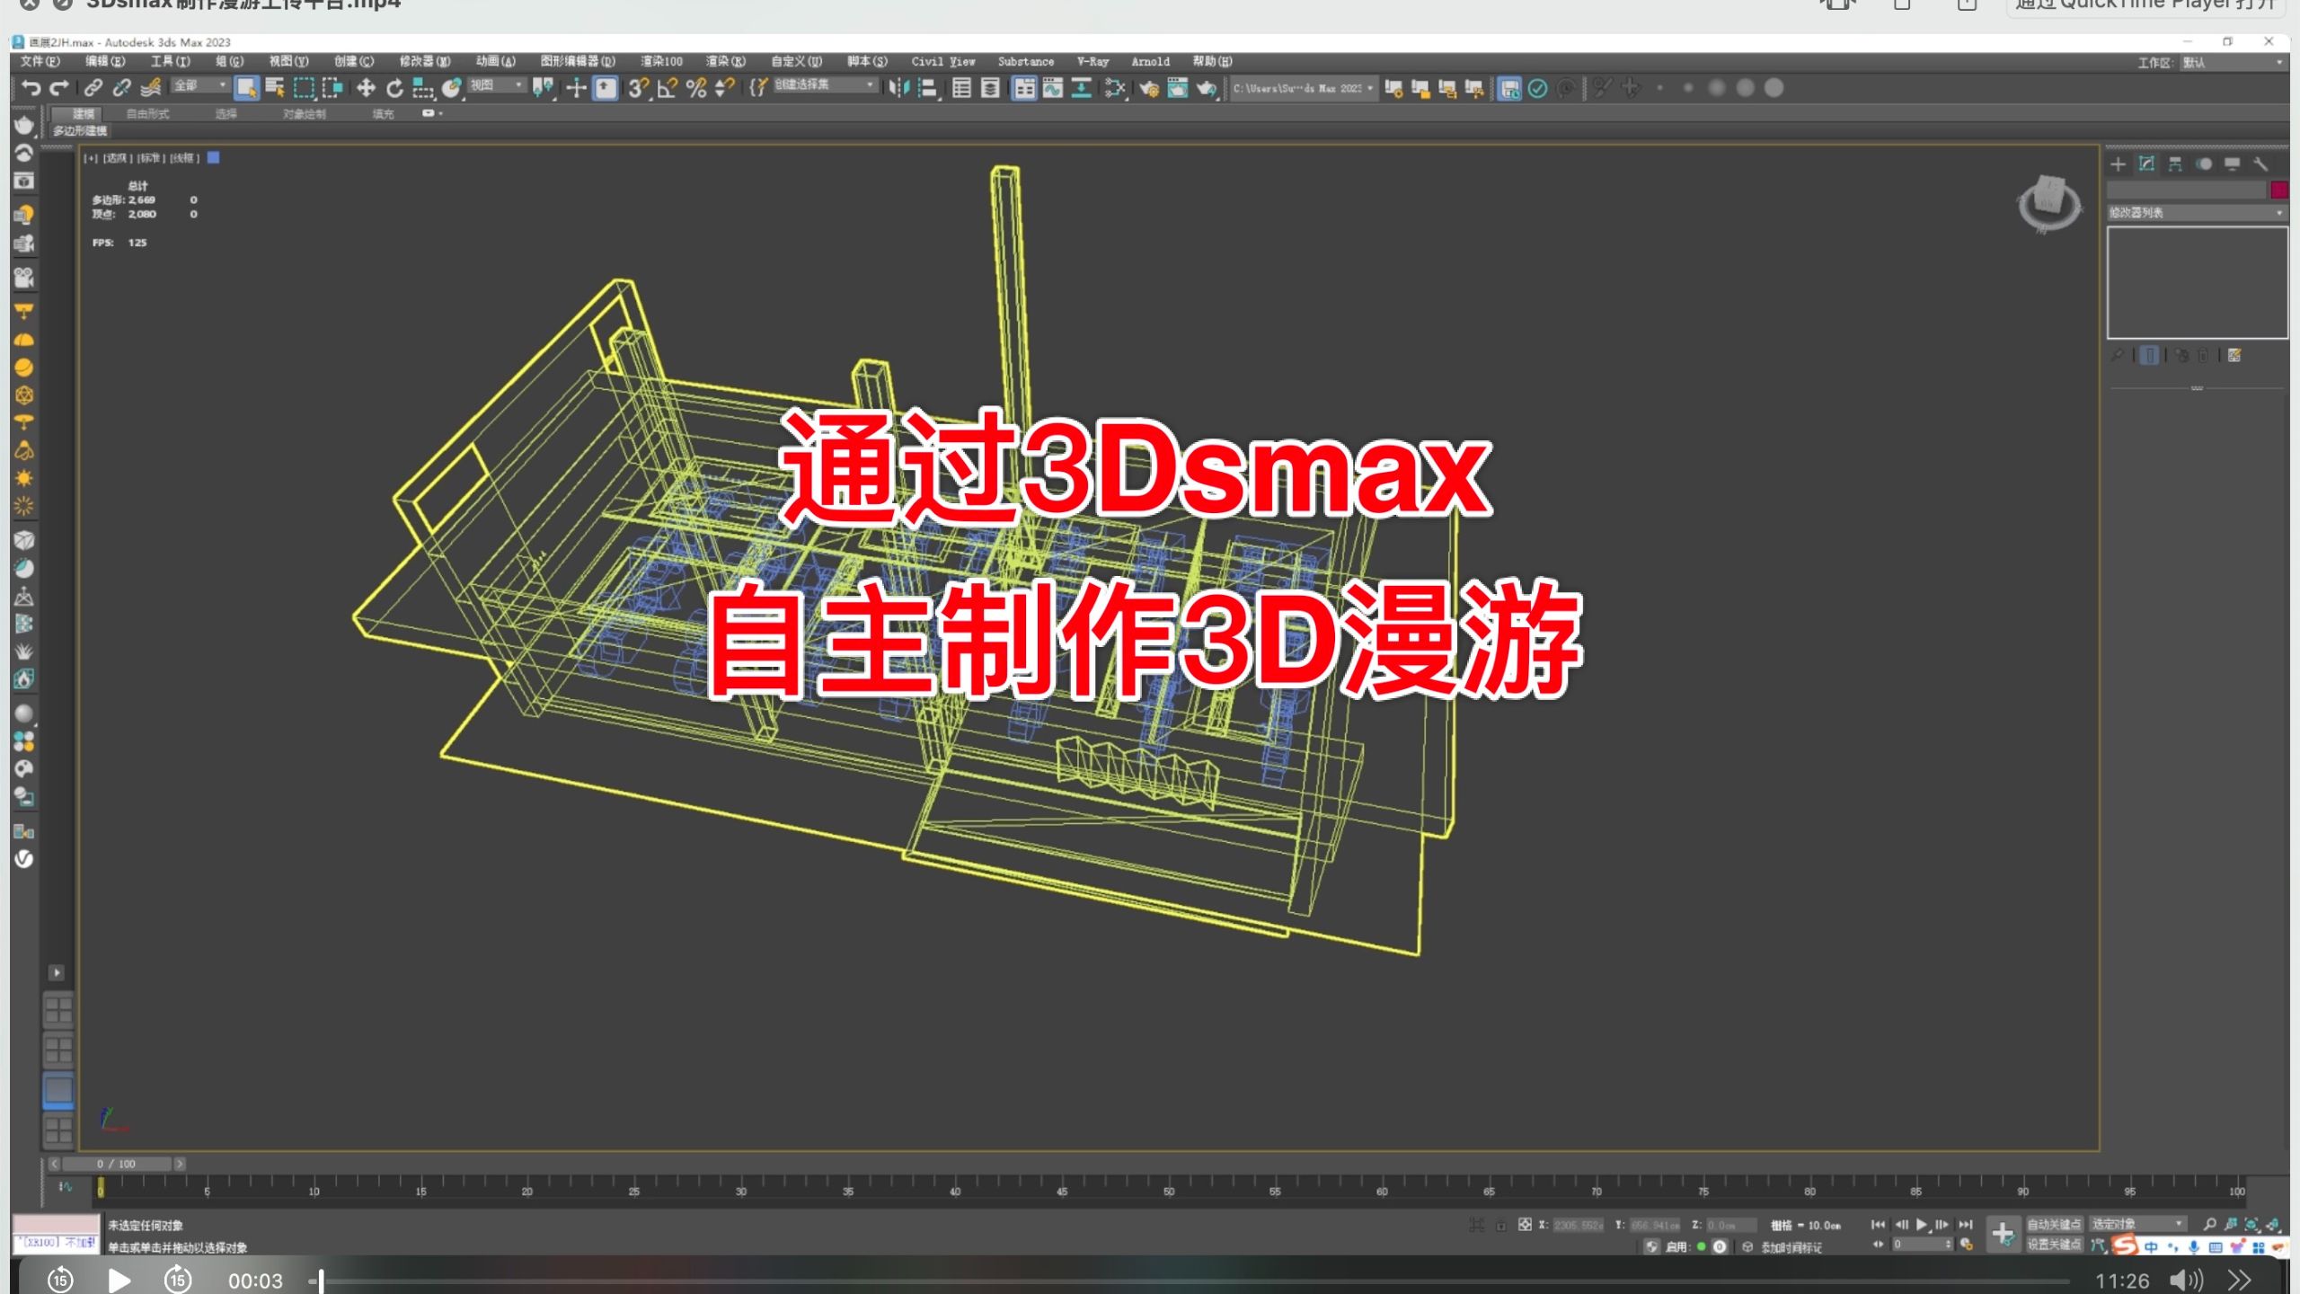The image size is (2300, 1294).
Task: Click the 自动关键点 button
Action: [x=2054, y=1224]
